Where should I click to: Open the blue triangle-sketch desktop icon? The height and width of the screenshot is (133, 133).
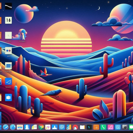8,81
